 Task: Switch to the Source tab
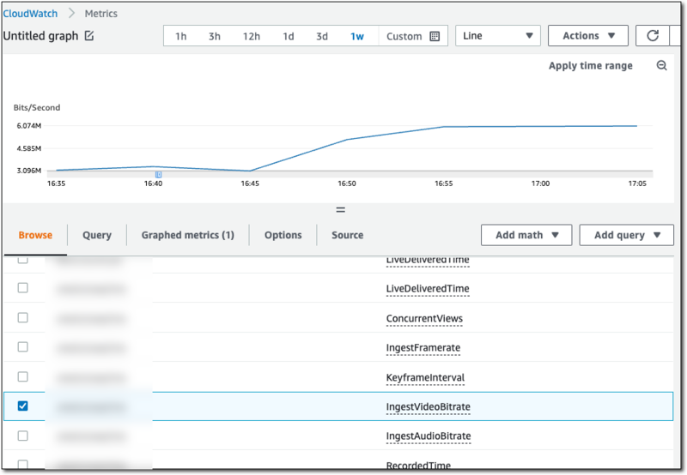(347, 235)
